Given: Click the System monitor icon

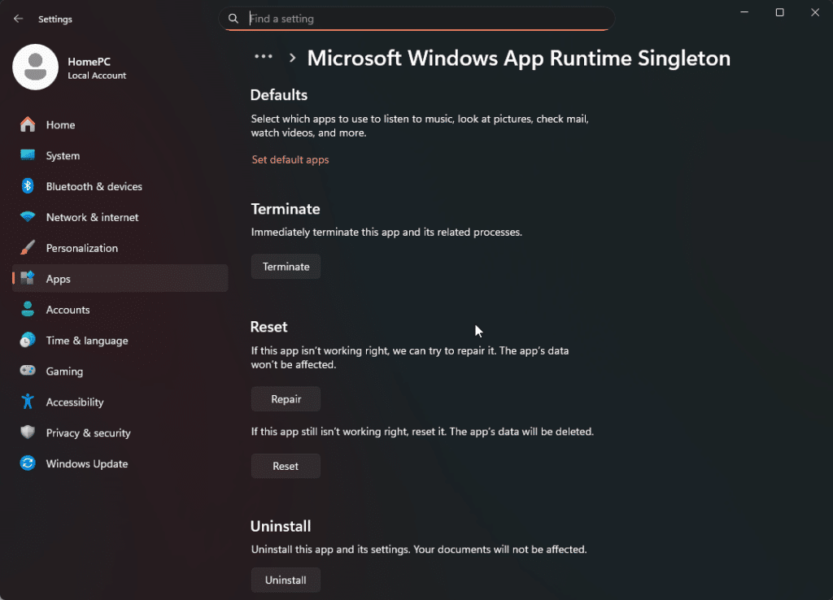Looking at the screenshot, I should click(28, 155).
